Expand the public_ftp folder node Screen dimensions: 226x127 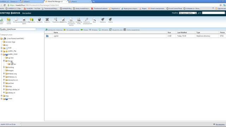[x=1, y=51]
